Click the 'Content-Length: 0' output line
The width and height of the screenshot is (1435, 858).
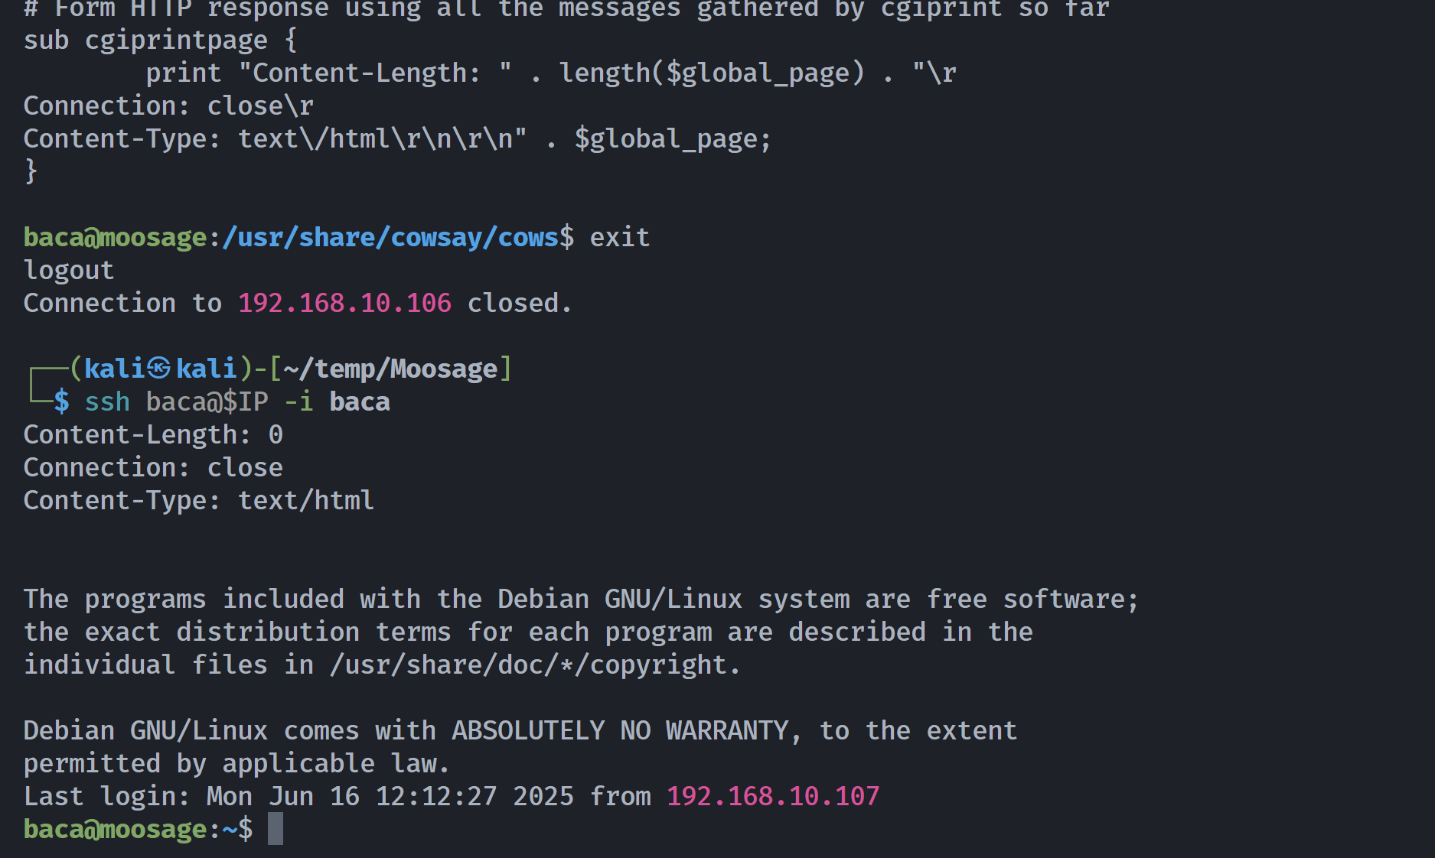(153, 434)
